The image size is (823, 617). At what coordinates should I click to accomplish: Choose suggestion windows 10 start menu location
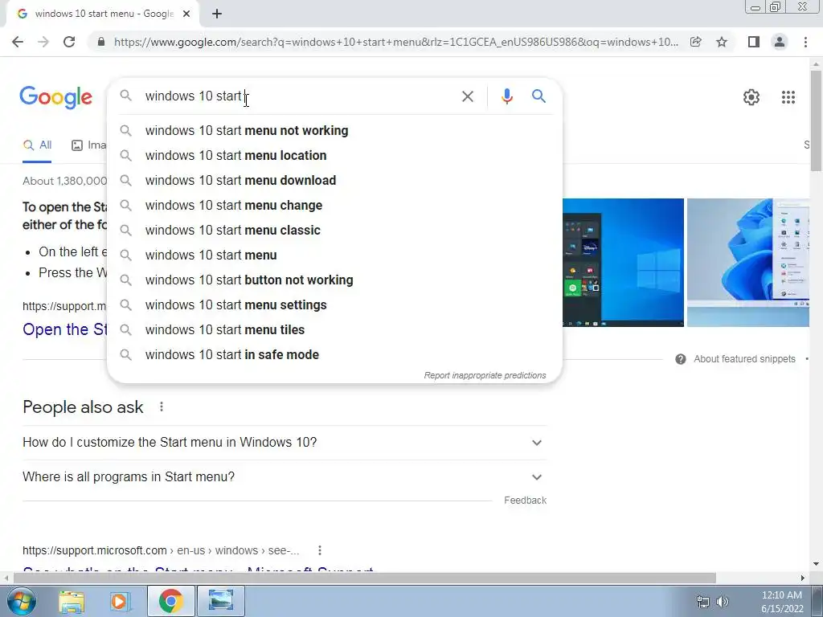[334, 155]
